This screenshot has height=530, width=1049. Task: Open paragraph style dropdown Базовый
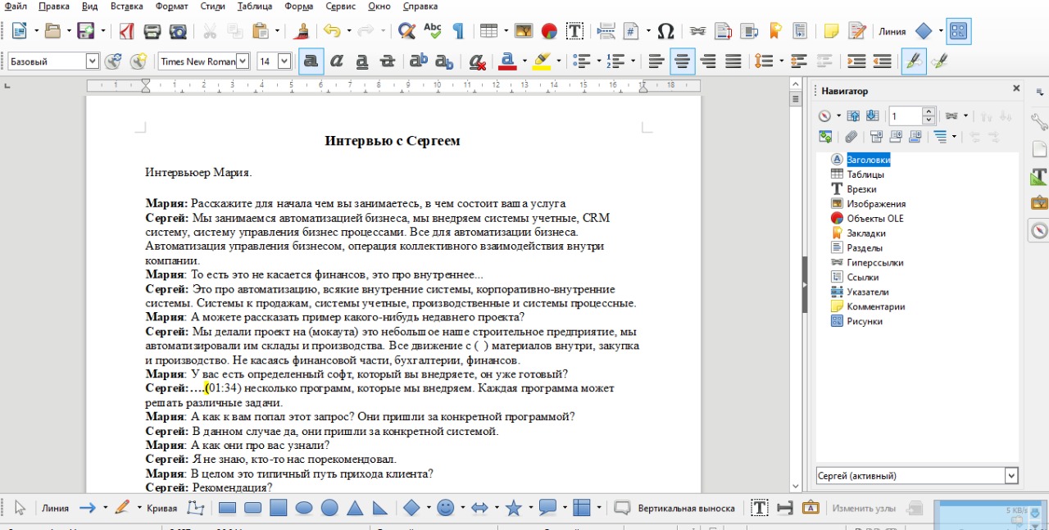[x=92, y=61]
